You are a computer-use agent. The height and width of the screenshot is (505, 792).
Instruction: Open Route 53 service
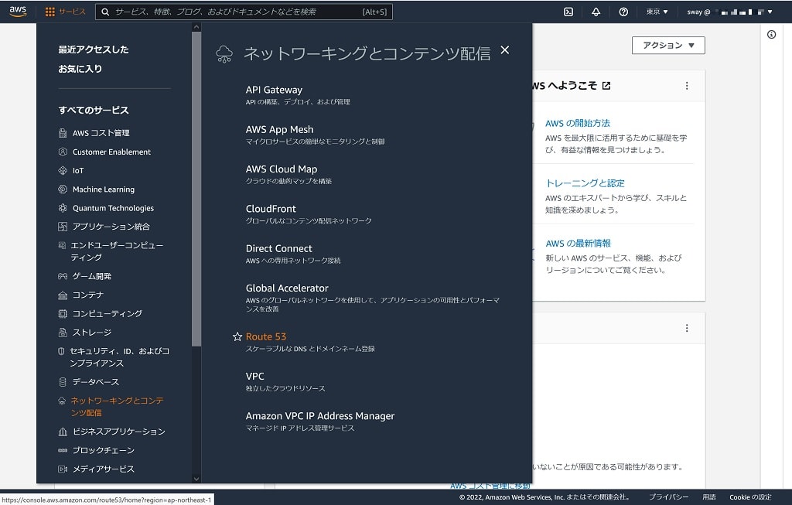click(266, 337)
